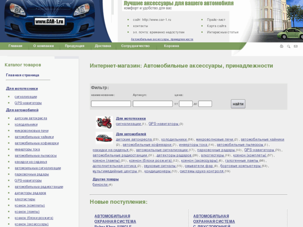Open автомобильные чайники in sidebar
Image resolution: width=303 pixels, height=227 pixels.
(x=34, y=137)
